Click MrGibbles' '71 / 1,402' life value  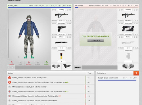pos(134,6)
